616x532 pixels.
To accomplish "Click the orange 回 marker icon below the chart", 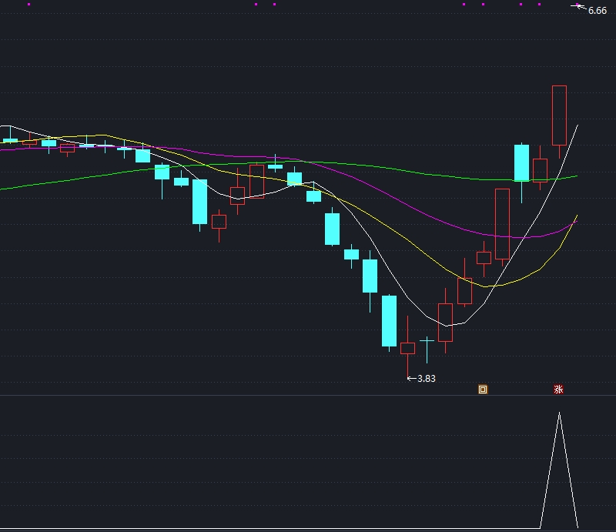I will 483,390.
